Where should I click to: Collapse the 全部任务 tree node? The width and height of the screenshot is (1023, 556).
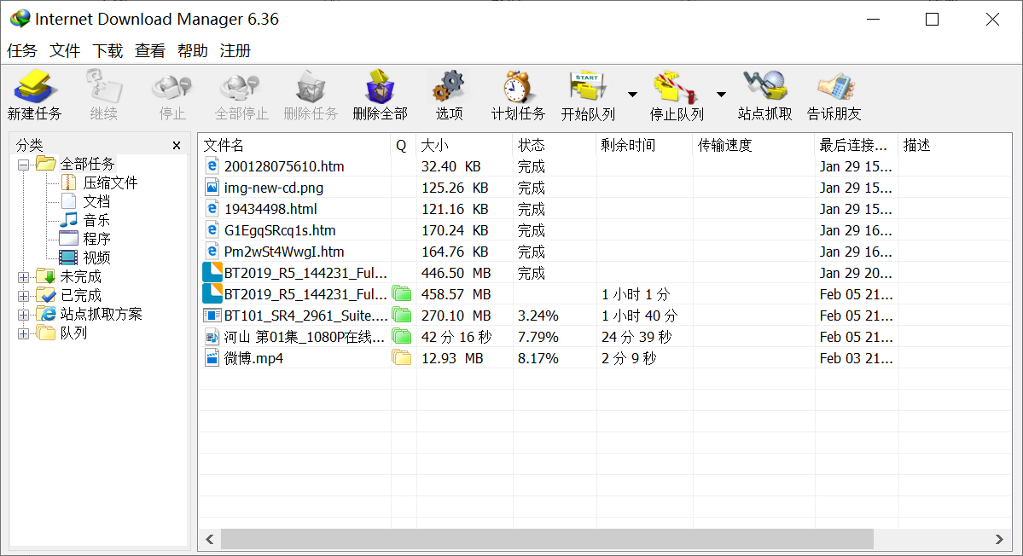point(24,165)
